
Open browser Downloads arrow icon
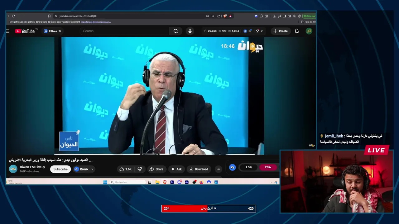pyautogui.click(x=274, y=16)
